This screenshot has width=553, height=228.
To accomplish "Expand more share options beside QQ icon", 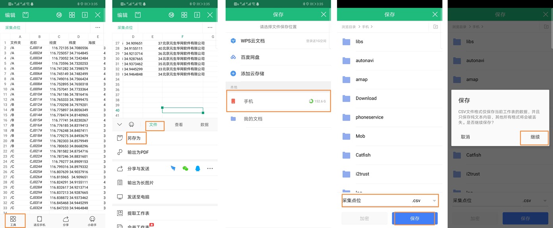I will (210, 169).
